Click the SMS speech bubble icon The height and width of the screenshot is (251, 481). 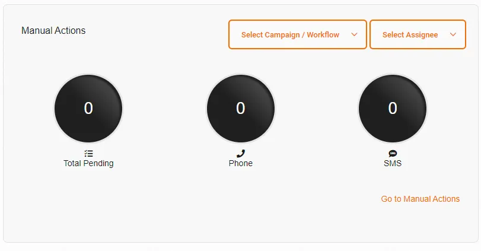click(x=393, y=153)
